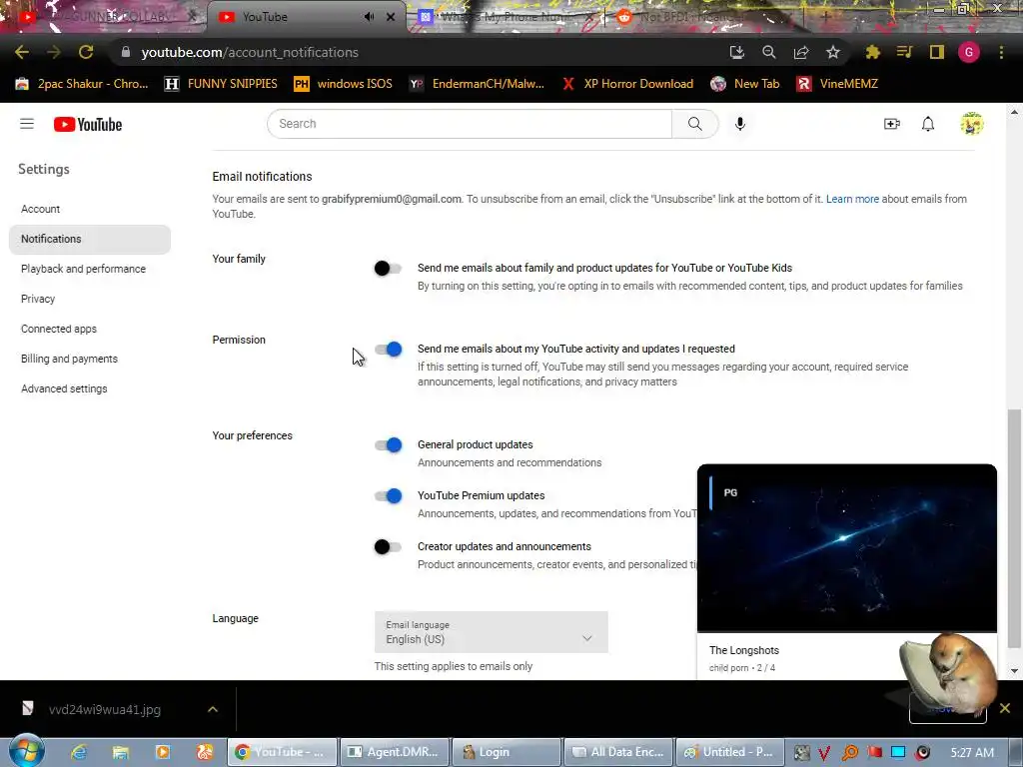Open Privacy settings
This screenshot has height=767, width=1023.
pos(89,299)
